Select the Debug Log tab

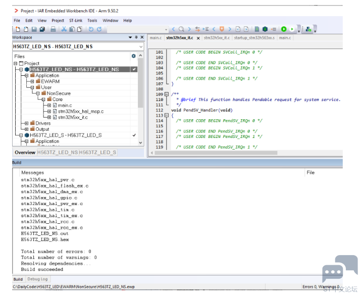tap(37, 279)
